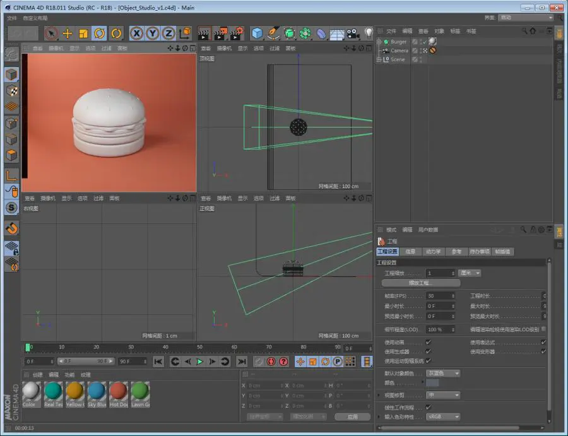The width and height of the screenshot is (568, 436).
Task: Expand the Scene object tree node
Action: click(379, 59)
